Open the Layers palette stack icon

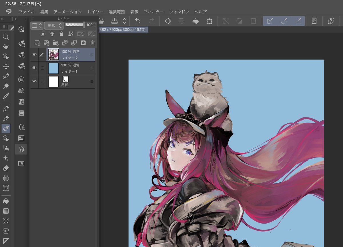21,149
